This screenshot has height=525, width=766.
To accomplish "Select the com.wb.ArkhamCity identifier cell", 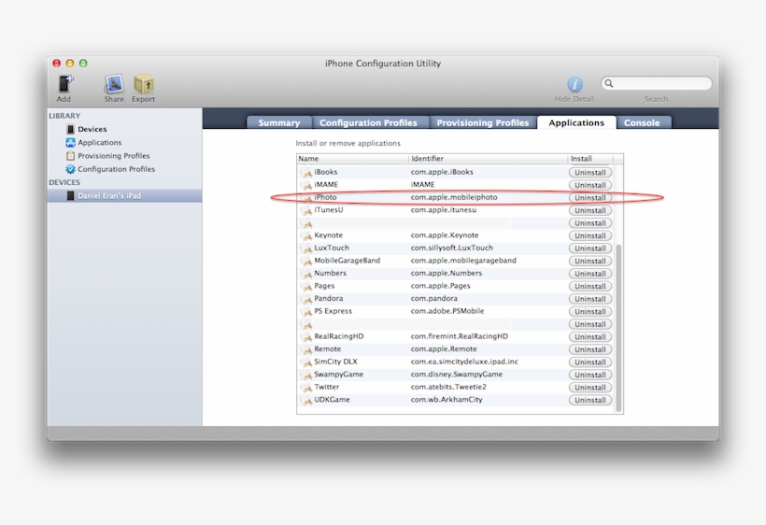I will point(447,400).
